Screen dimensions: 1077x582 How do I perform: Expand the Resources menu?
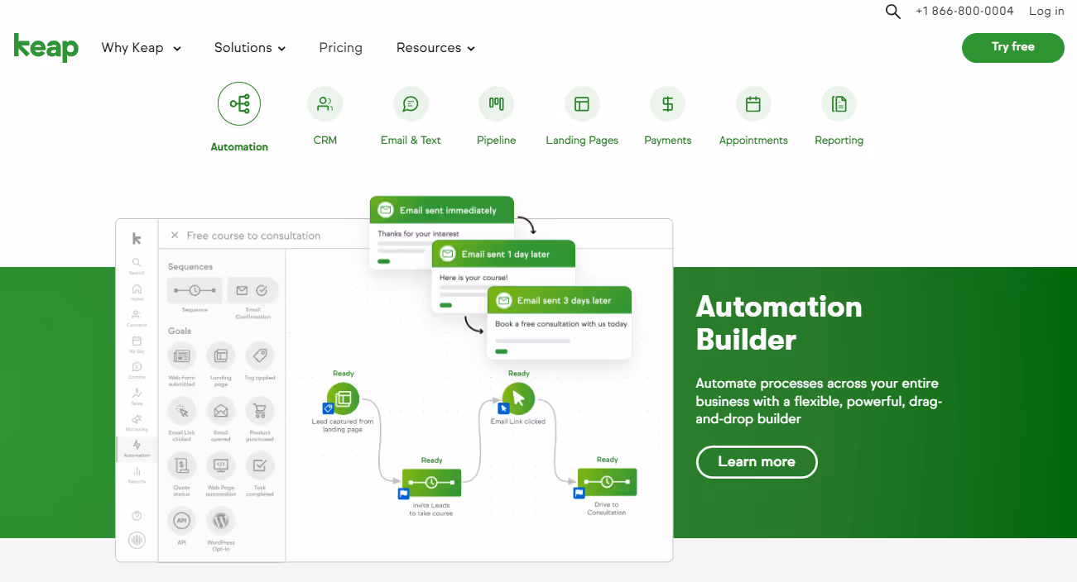click(x=435, y=48)
